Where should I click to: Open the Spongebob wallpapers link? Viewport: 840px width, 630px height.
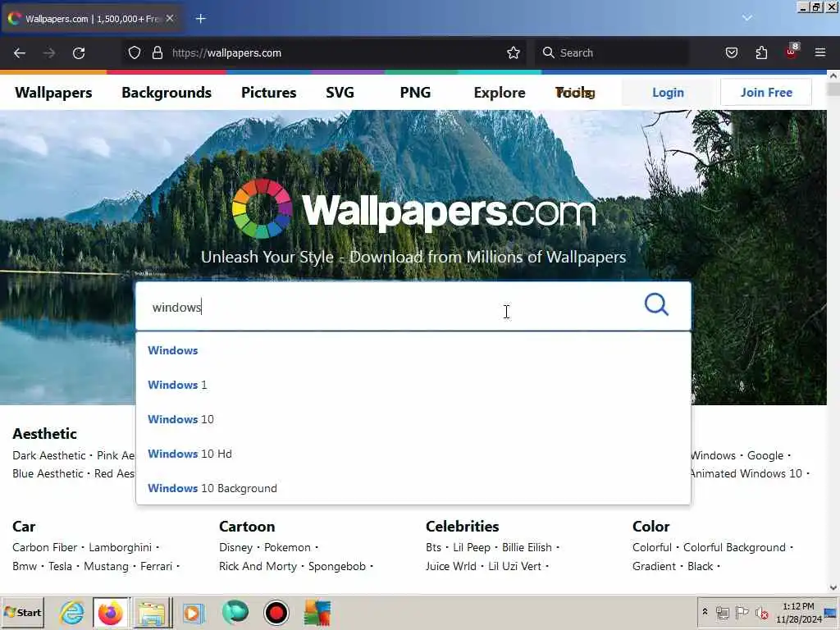tap(337, 566)
